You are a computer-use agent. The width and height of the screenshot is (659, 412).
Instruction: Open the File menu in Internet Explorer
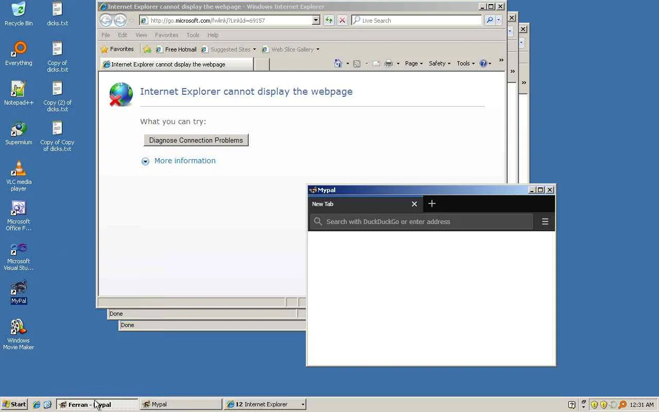coord(106,35)
